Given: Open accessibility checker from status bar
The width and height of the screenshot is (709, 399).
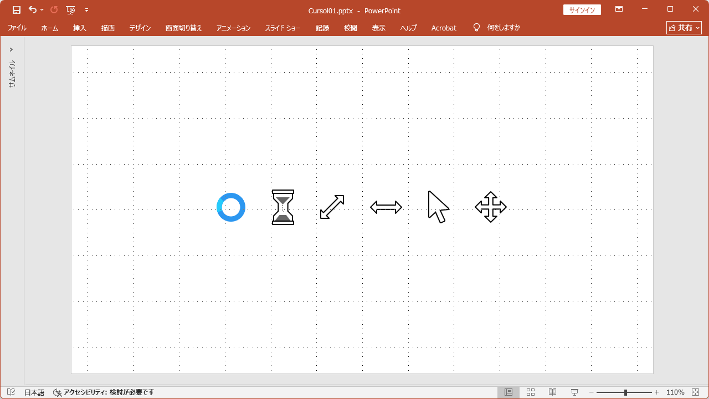Looking at the screenshot, I should click(x=104, y=392).
